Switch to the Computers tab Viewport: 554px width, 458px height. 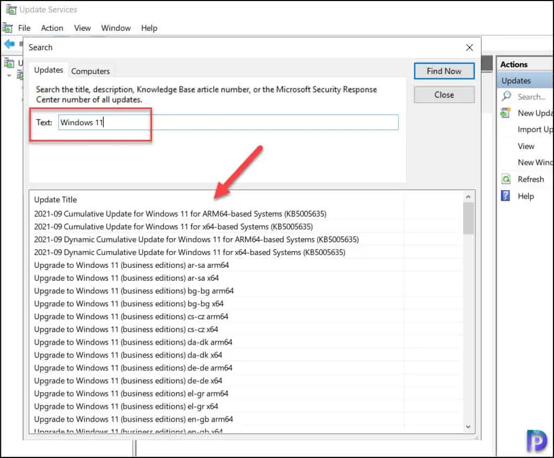coord(90,71)
